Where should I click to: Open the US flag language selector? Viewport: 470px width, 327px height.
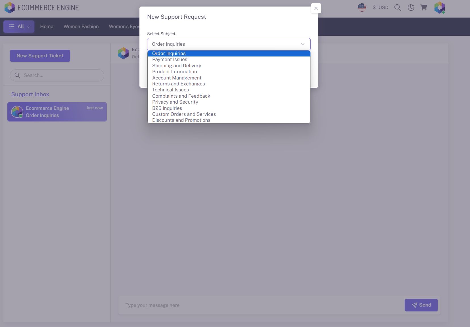click(362, 7)
